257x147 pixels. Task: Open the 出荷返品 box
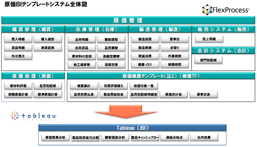click(82, 48)
